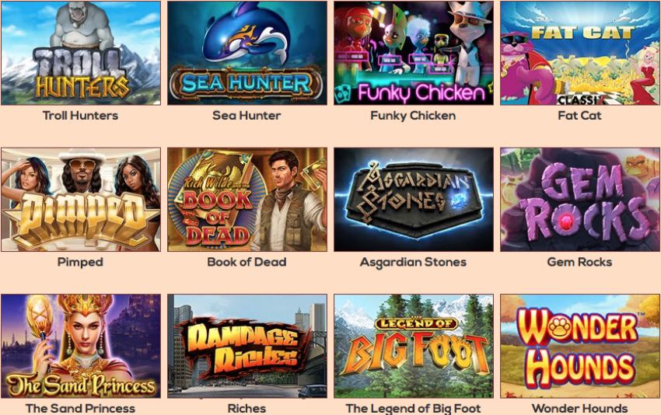Open the Rampage Riches thumbnail
The height and width of the screenshot is (415, 661).
click(247, 346)
